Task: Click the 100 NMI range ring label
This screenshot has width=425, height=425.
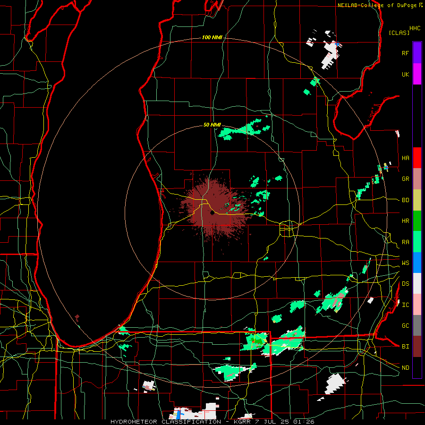Action: click(x=212, y=37)
